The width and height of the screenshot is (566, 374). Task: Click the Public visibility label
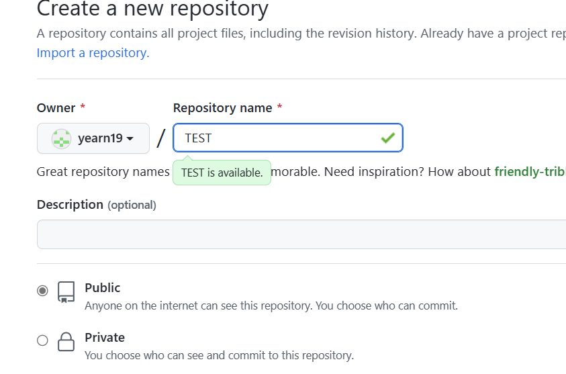[x=103, y=288]
